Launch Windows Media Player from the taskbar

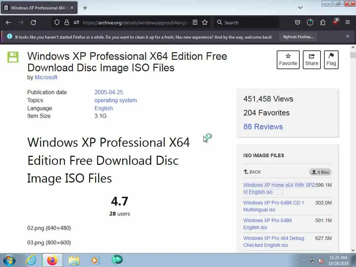point(95,260)
